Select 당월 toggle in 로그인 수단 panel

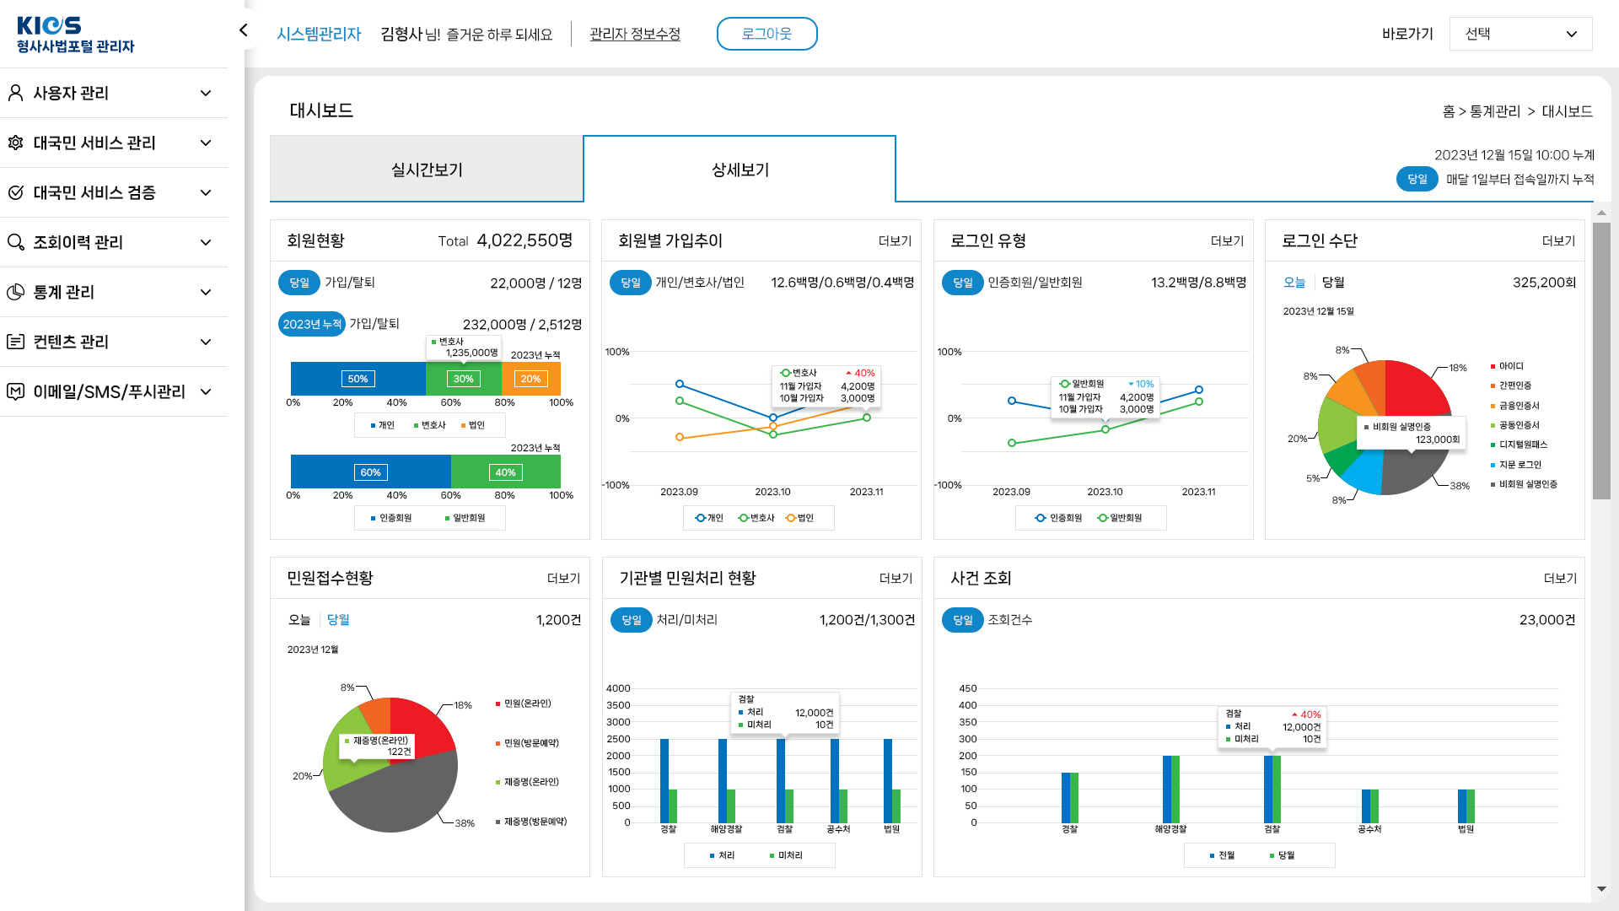[x=1333, y=283]
